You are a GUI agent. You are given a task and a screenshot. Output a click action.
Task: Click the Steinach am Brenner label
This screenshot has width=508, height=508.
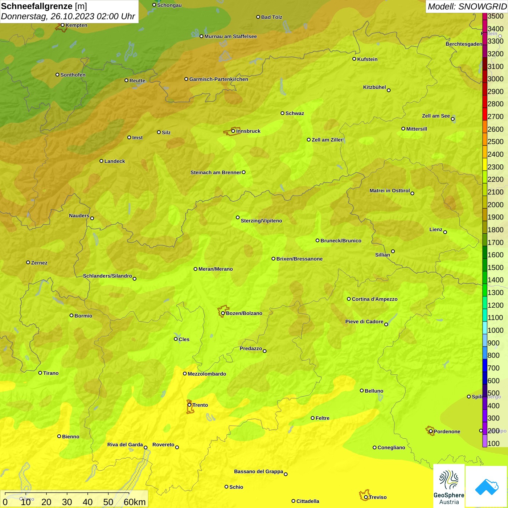pyautogui.click(x=216, y=172)
